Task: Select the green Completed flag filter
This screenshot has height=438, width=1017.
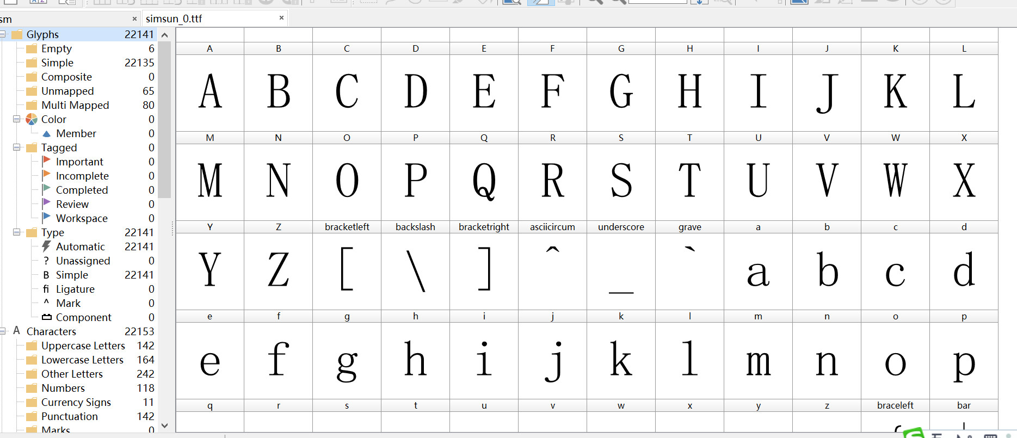Action: tap(82, 190)
